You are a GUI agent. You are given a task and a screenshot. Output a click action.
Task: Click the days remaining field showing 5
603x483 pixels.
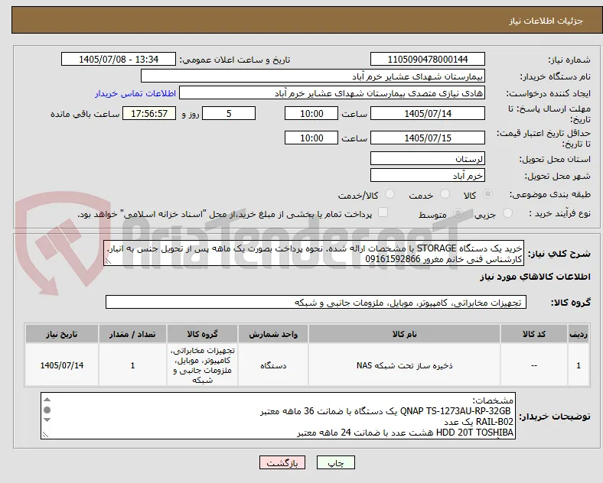coord(229,113)
